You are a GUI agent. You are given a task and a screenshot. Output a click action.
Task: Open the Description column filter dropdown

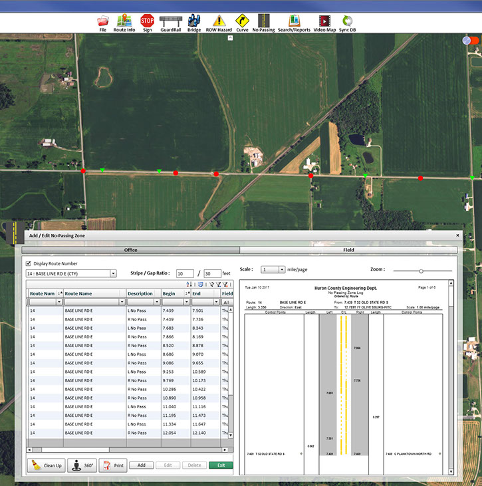[157, 302]
